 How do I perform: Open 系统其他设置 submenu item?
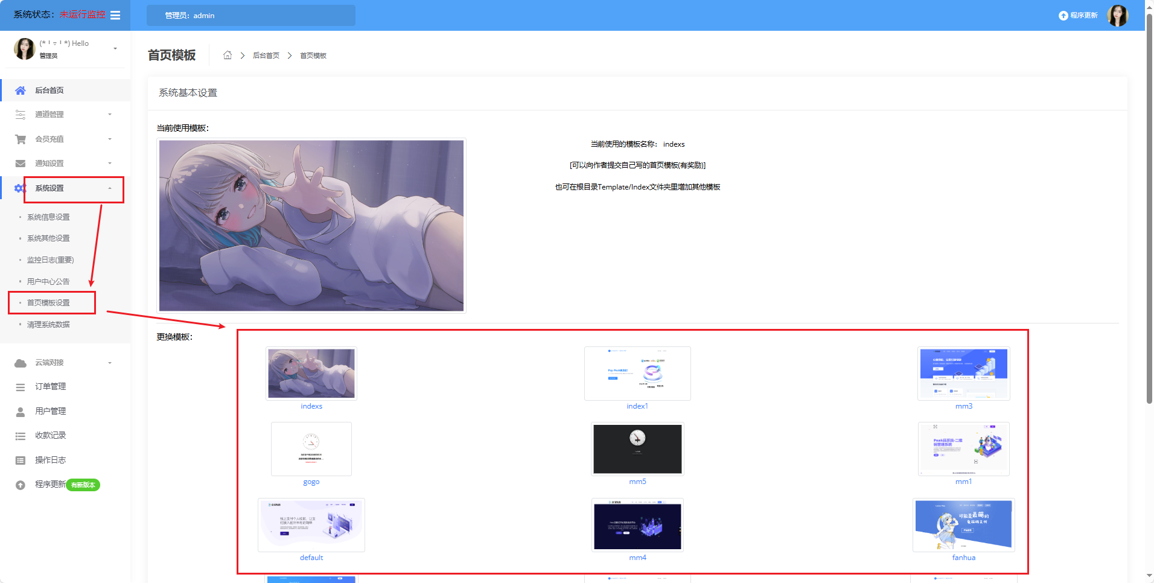click(x=48, y=238)
